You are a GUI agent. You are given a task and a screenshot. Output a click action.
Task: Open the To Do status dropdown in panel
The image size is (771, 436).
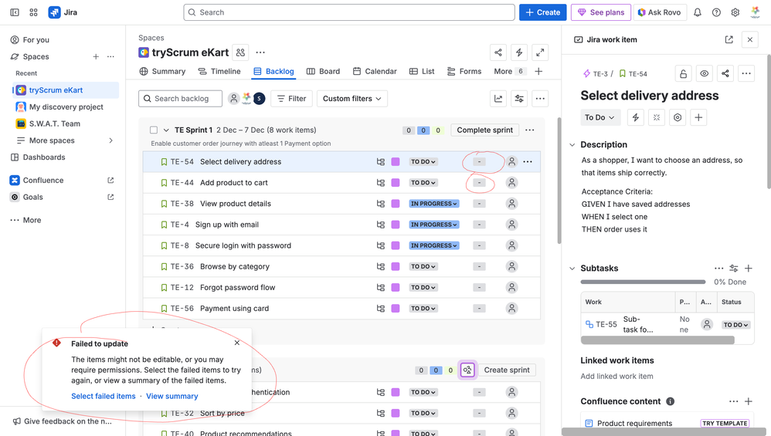tap(599, 117)
